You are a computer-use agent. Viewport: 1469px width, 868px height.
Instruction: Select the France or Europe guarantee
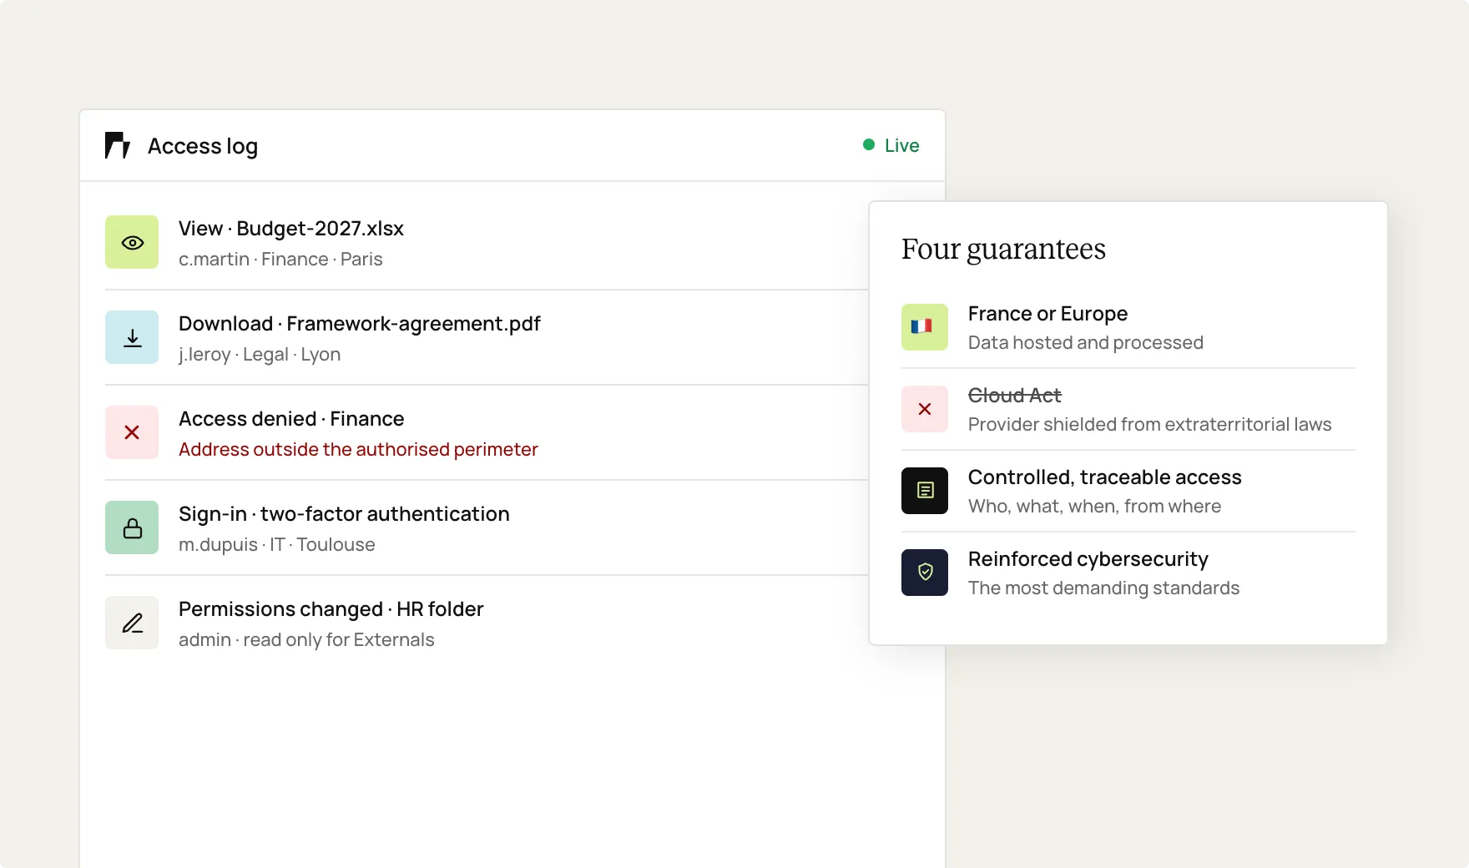pyautogui.click(x=1128, y=327)
